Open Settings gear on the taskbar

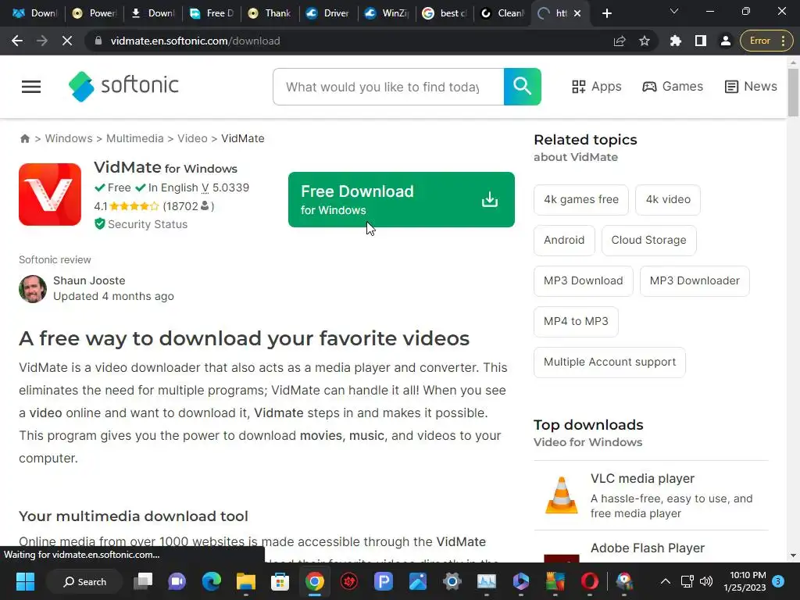coord(452,581)
